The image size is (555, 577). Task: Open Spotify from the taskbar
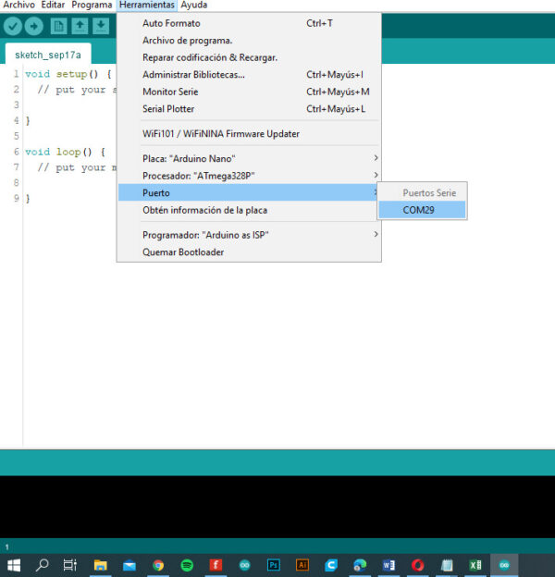187,565
